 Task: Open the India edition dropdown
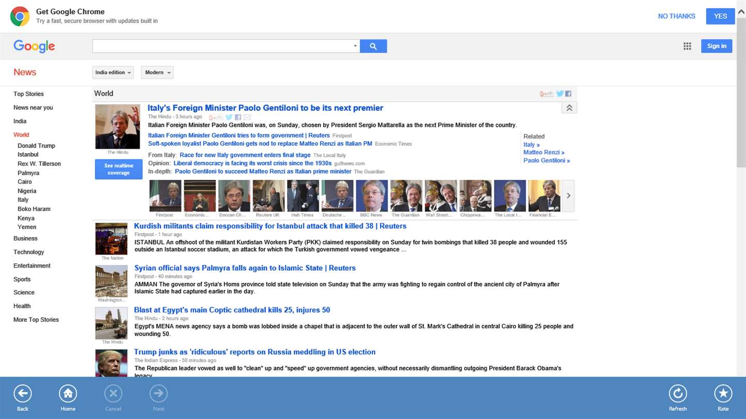(113, 72)
